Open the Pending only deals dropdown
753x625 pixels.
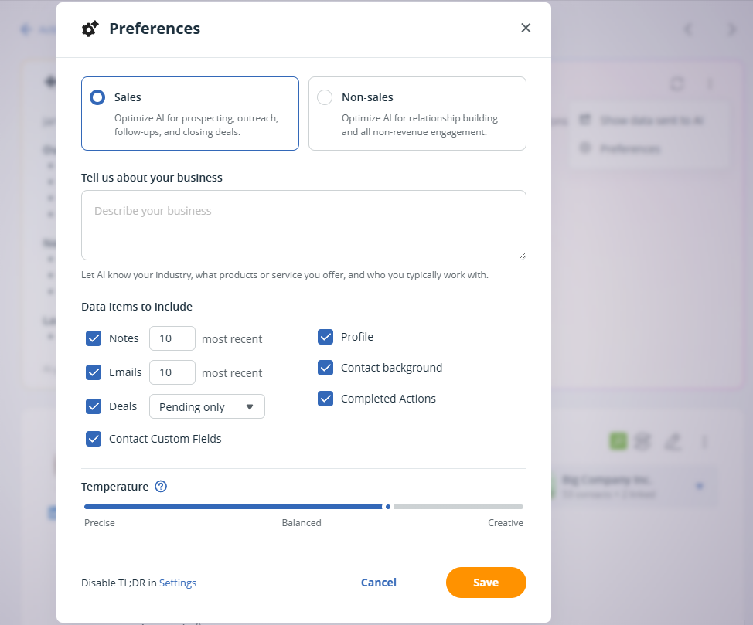pyautogui.click(x=206, y=406)
